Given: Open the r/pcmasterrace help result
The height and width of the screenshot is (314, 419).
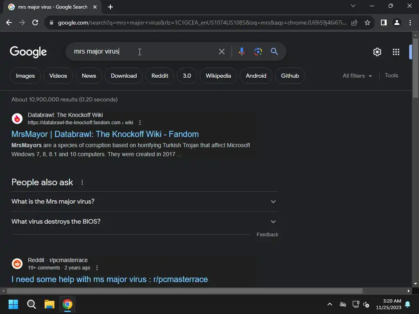Looking at the screenshot, I should pos(110,279).
